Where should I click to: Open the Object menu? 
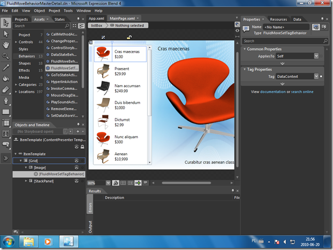(x=39, y=10)
